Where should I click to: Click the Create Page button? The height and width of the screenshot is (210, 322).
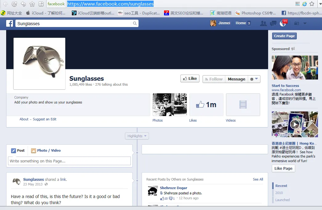pos(284,36)
